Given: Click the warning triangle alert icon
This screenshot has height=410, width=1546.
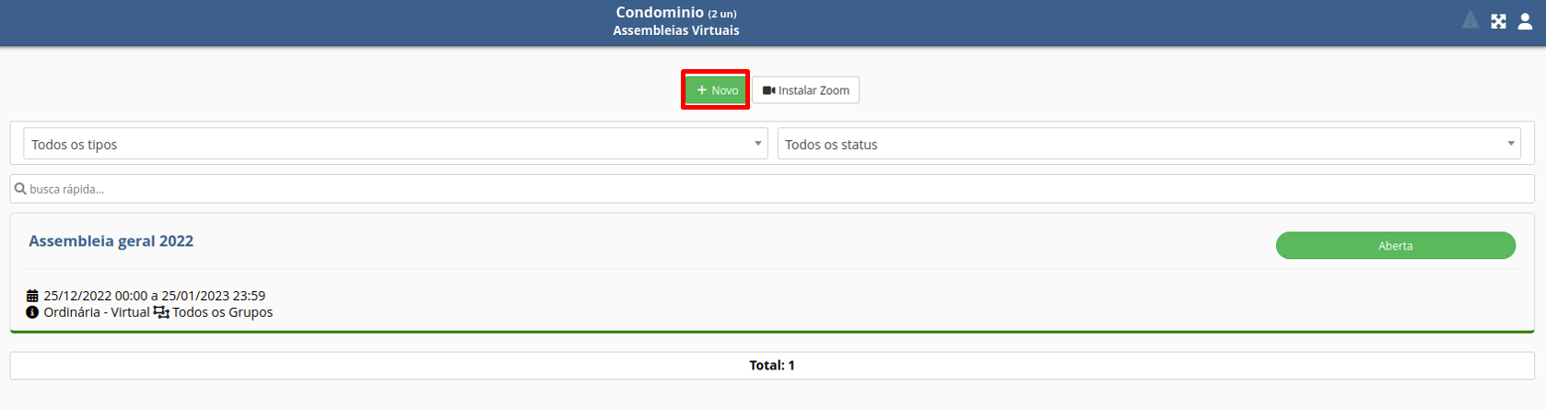Looking at the screenshot, I should click(x=1470, y=20).
